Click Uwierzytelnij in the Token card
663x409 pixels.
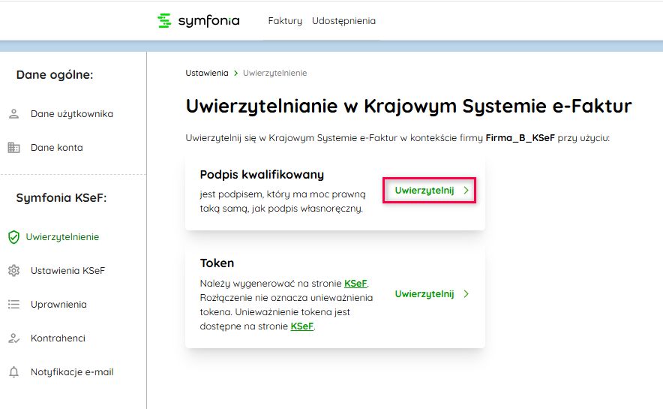[424, 294]
